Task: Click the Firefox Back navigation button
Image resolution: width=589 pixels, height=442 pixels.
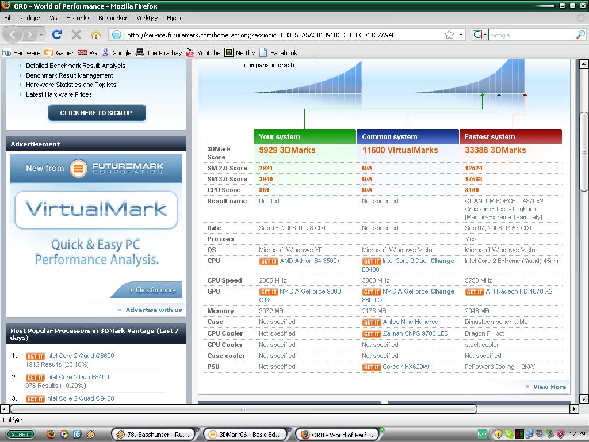Action: pos(13,35)
